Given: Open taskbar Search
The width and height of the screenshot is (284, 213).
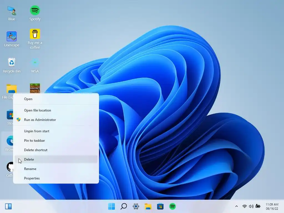Looking at the screenshot, I should click(x=124, y=206).
